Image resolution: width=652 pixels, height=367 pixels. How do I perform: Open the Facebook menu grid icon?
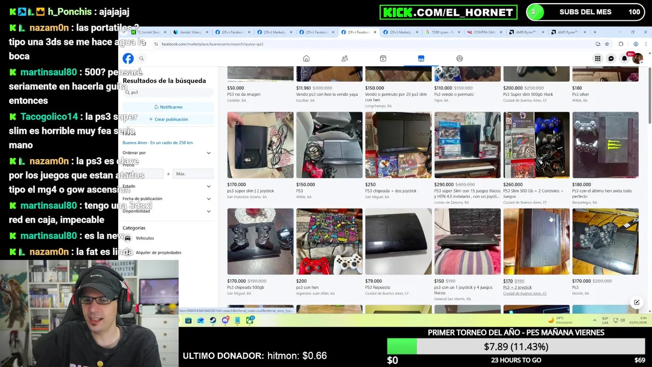pos(597,59)
